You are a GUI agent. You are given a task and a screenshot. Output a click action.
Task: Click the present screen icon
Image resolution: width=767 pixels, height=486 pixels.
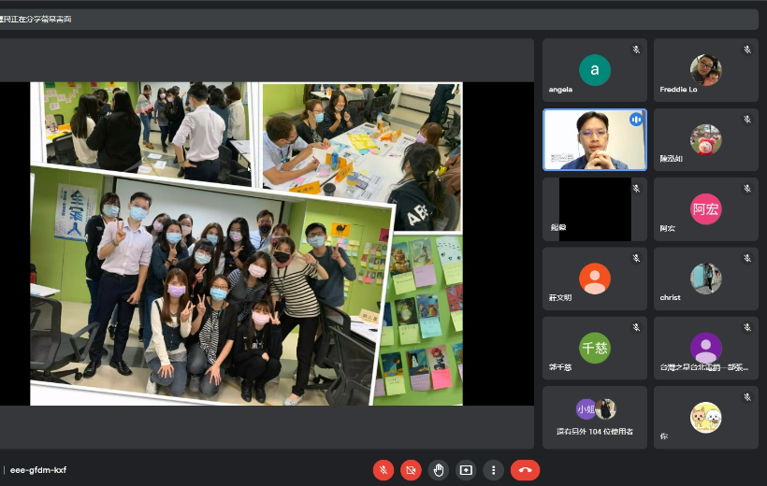pyautogui.click(x=466, y=470)
